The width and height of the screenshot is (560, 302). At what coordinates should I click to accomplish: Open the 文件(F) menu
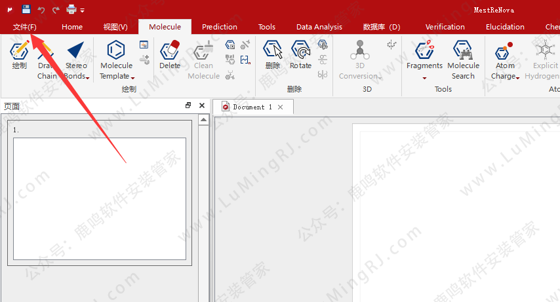pyautogui.click(x=25, y=27)
